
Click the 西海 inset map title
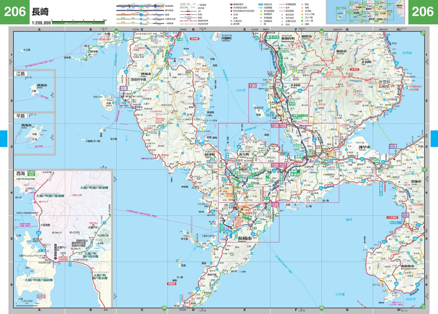[21, 174]
